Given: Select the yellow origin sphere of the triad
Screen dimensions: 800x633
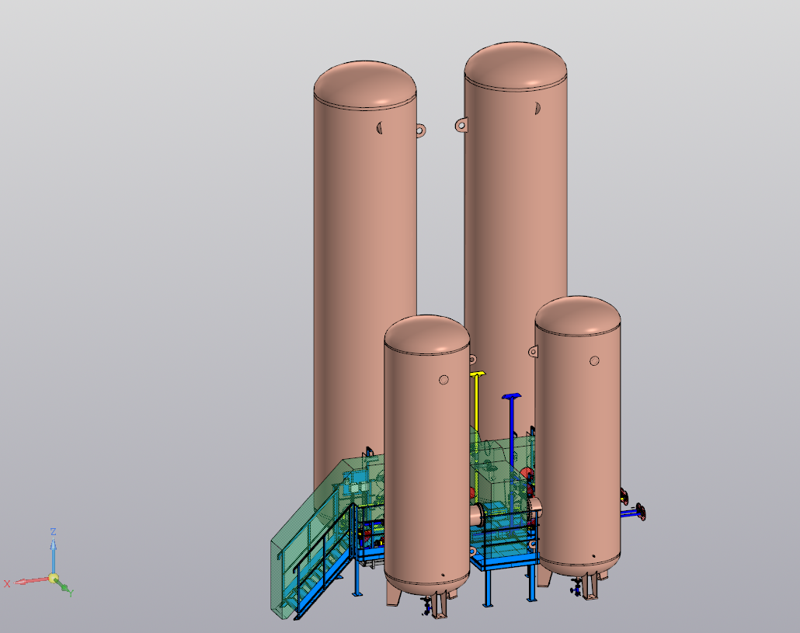Looking at the screenshot, I should click(53, 578).
